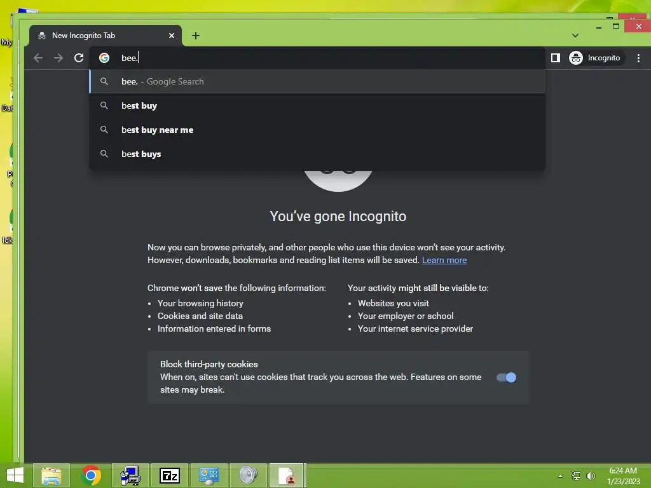
Task: Open the network computers taskbar icon
Action: [130, 475]
